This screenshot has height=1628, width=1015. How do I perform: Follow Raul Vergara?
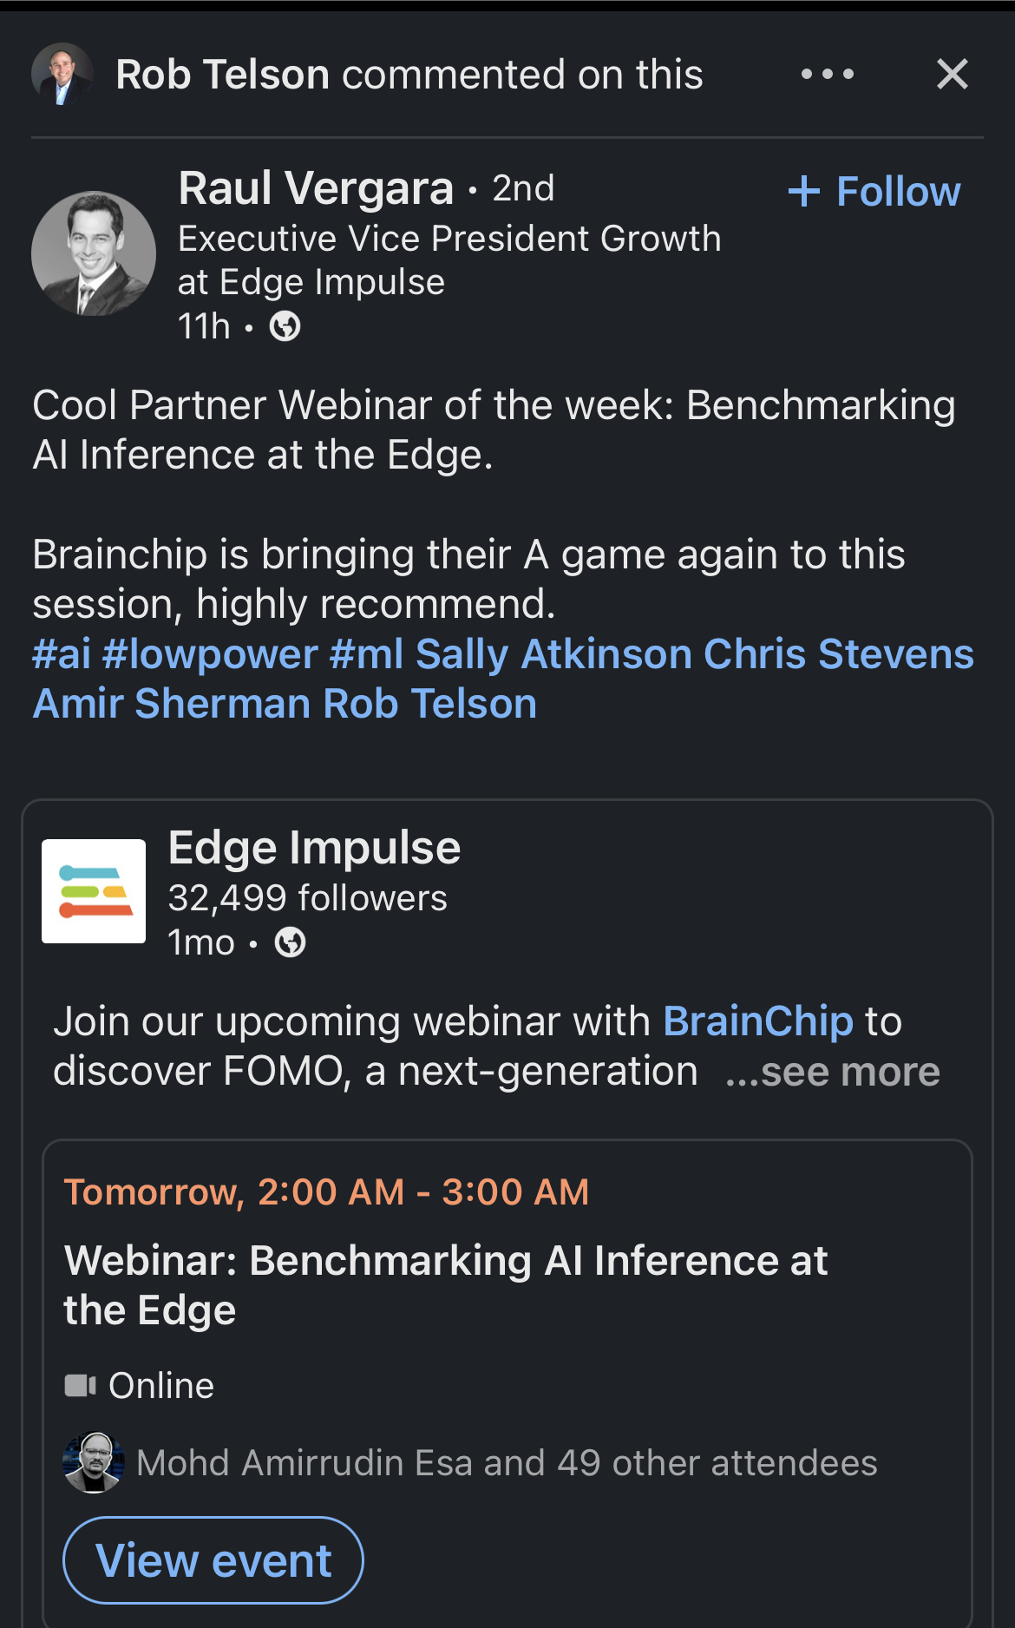pos(874,192)
